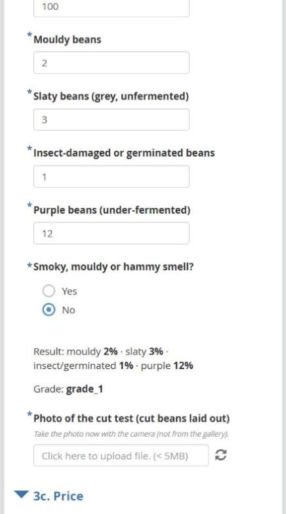Click the Mouldy beans number field

click(112, 63)
